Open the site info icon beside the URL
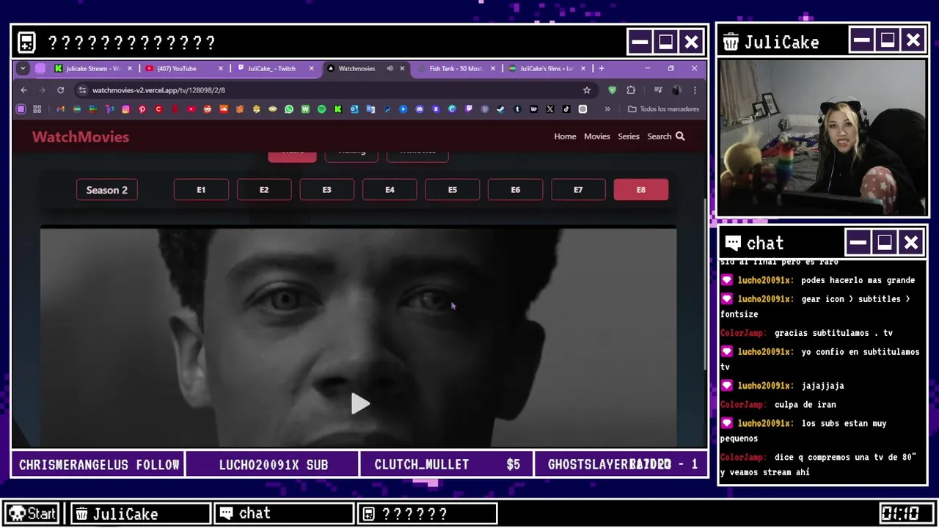The width and height of the screenshot is (939, 528). 82,90
